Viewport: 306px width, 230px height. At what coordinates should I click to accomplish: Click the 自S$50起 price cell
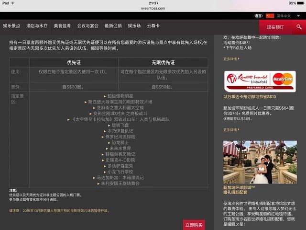point(162,87)
